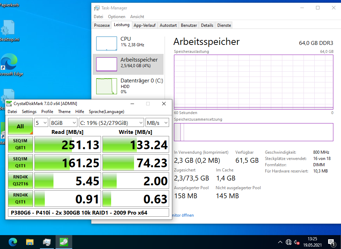The height and width of the screenshot is (249, 341).
Task: Open CrystalDiskMark Hilfe menu
Action: coord(80,112)
